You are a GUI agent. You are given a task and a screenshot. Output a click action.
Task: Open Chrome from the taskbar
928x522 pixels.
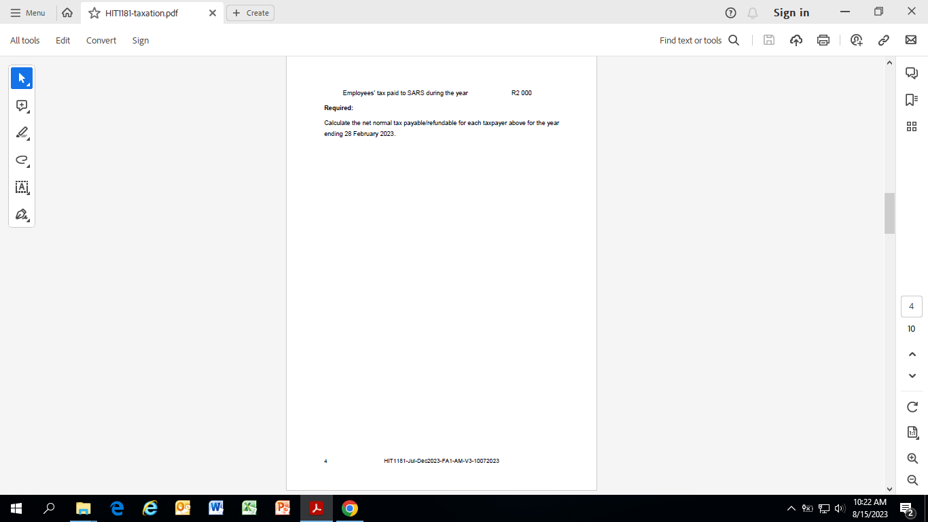click(x=349, y=509)
